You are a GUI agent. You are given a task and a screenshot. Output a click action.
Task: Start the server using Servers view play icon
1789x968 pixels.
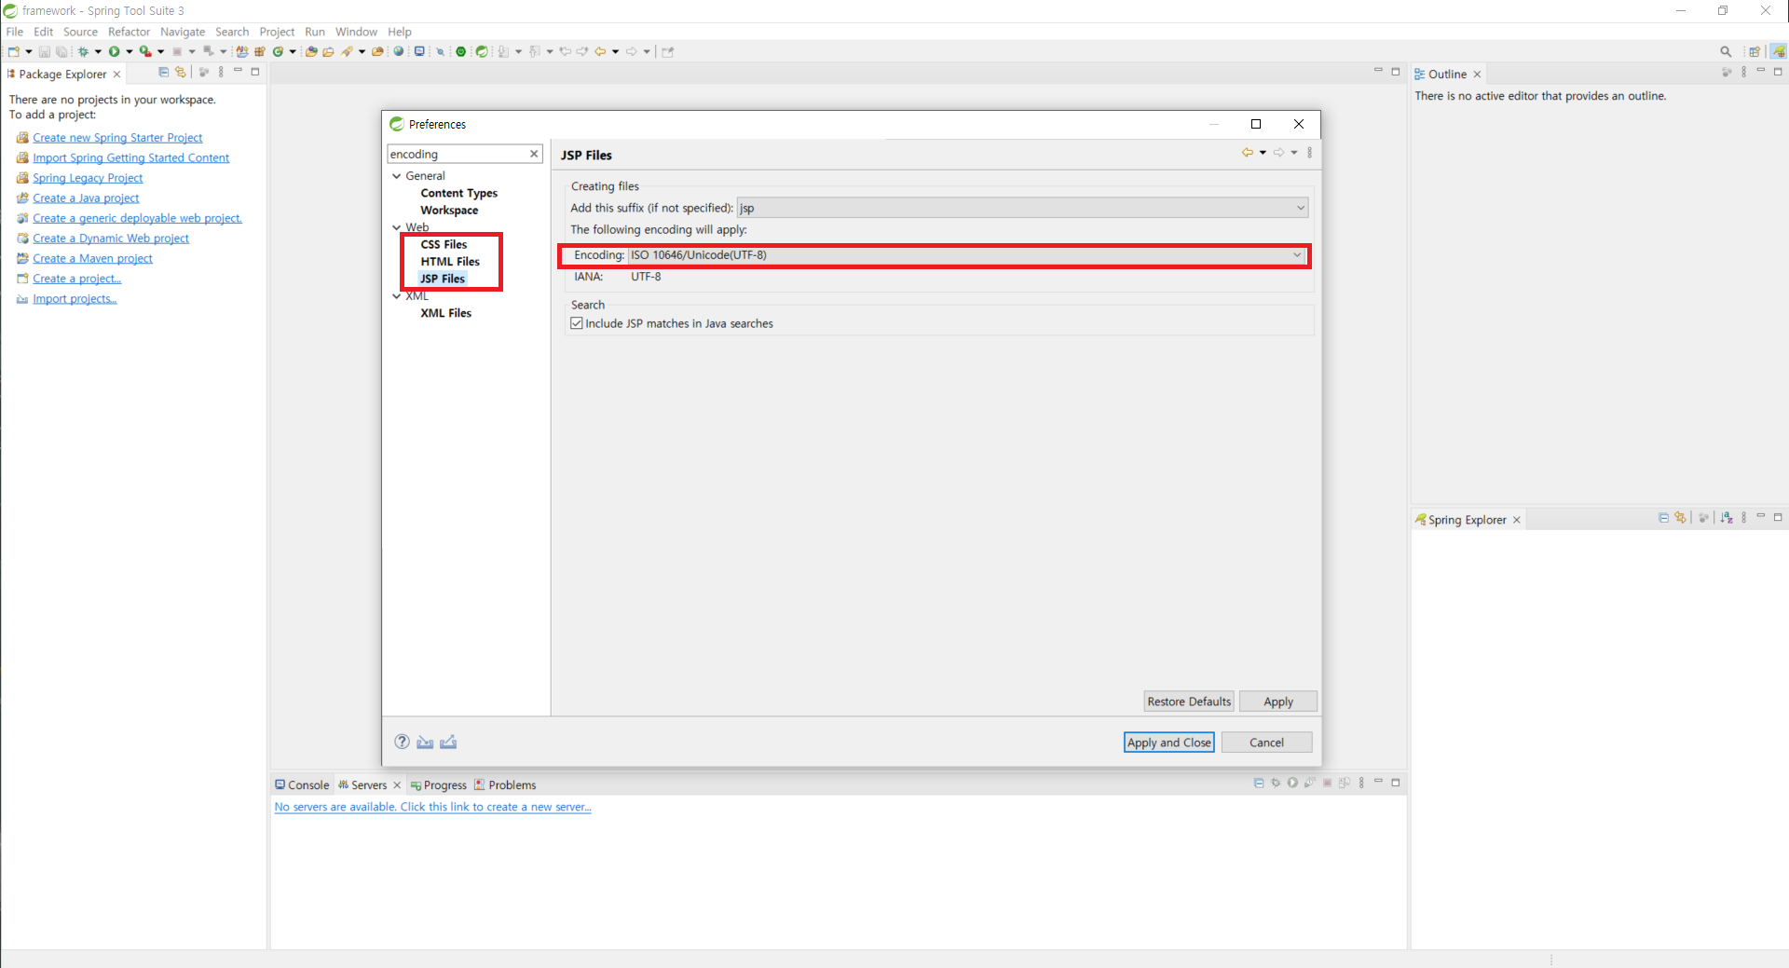[1292, 783]
